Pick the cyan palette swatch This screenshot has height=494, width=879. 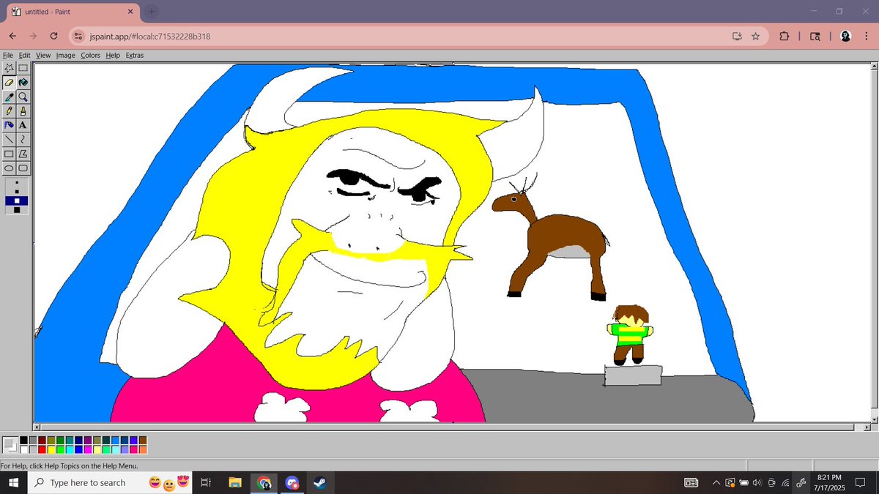point(70,450)
